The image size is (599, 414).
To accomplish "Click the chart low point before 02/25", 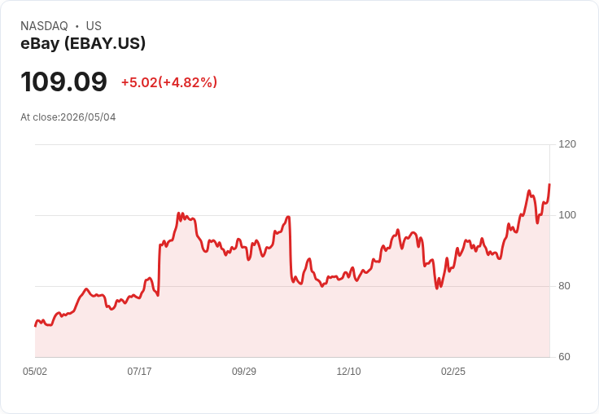I will point(437,288).
